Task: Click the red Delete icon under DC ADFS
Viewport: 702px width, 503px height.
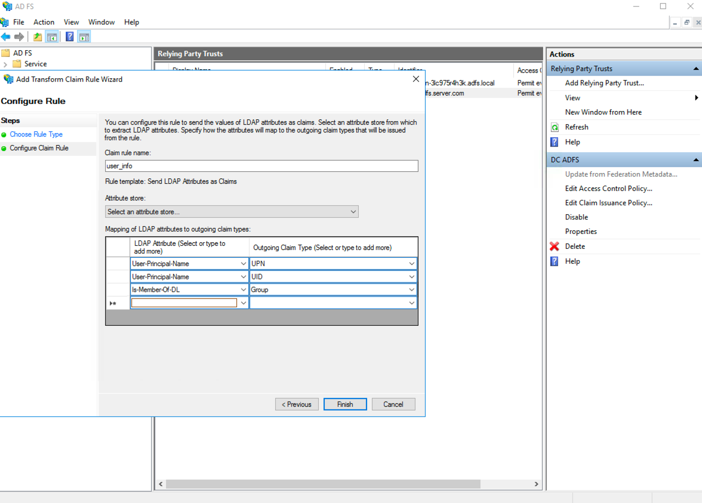Action: 555,246
